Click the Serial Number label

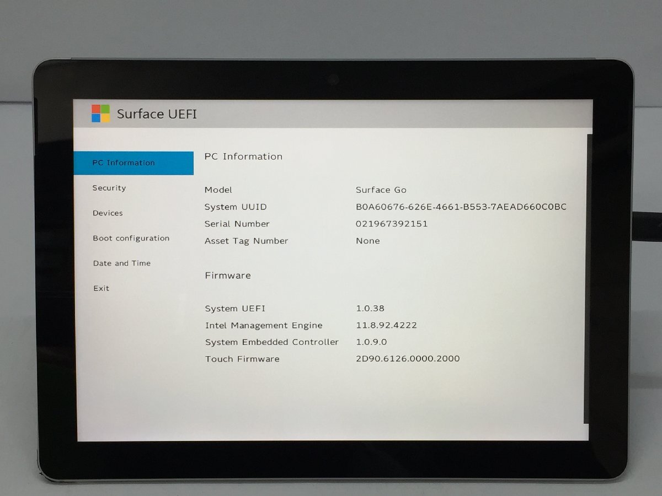(x=237, y=224)
